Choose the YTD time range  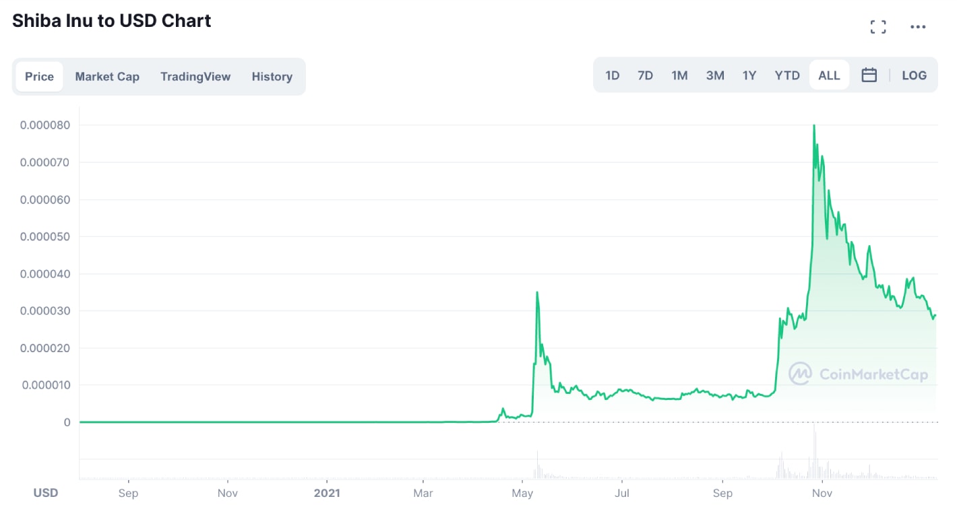coord(787,75)
